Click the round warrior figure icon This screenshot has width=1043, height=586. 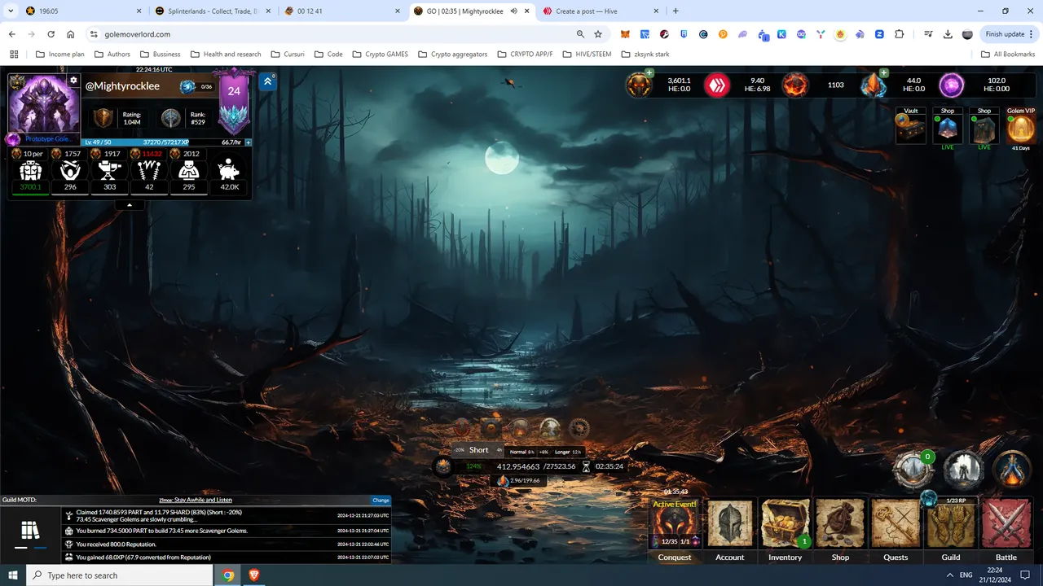pyautogui.click(x=962, y=470)
